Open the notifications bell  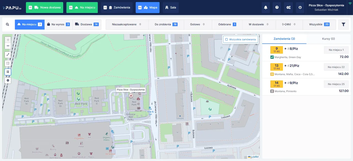click(x=266, y=7)
